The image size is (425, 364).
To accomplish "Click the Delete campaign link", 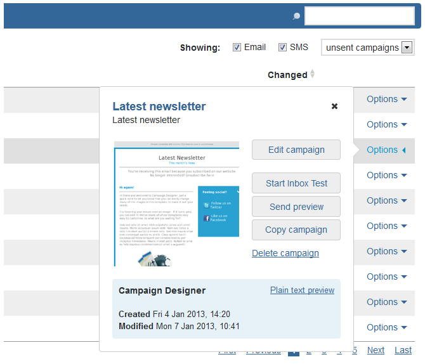I will tap(285, 253).
